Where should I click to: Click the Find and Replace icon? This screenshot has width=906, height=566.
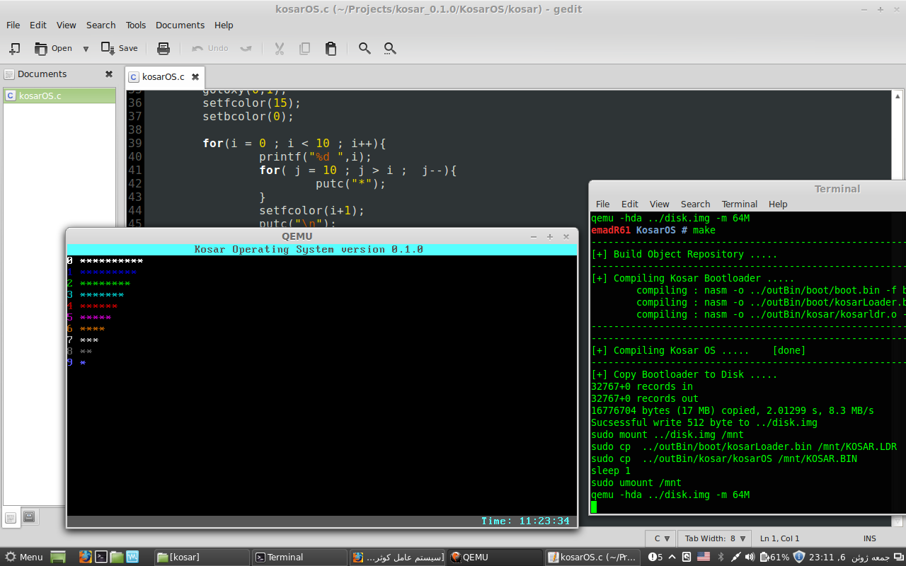coord(390,48)
